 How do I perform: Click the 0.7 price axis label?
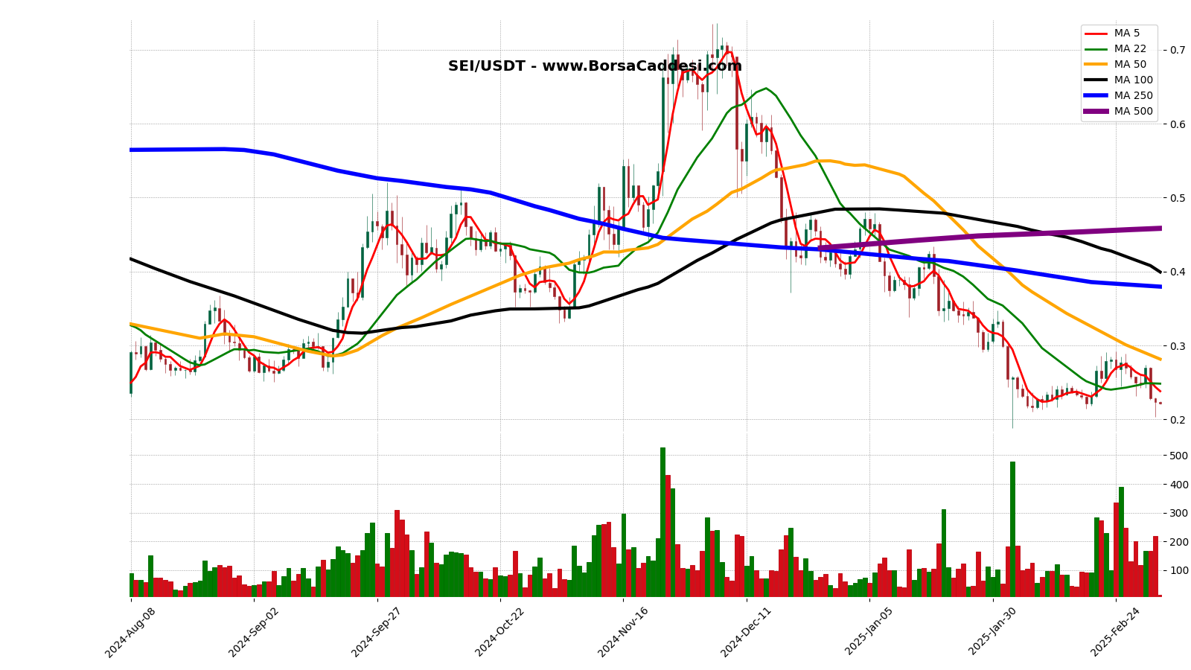tap(1178, 50)
